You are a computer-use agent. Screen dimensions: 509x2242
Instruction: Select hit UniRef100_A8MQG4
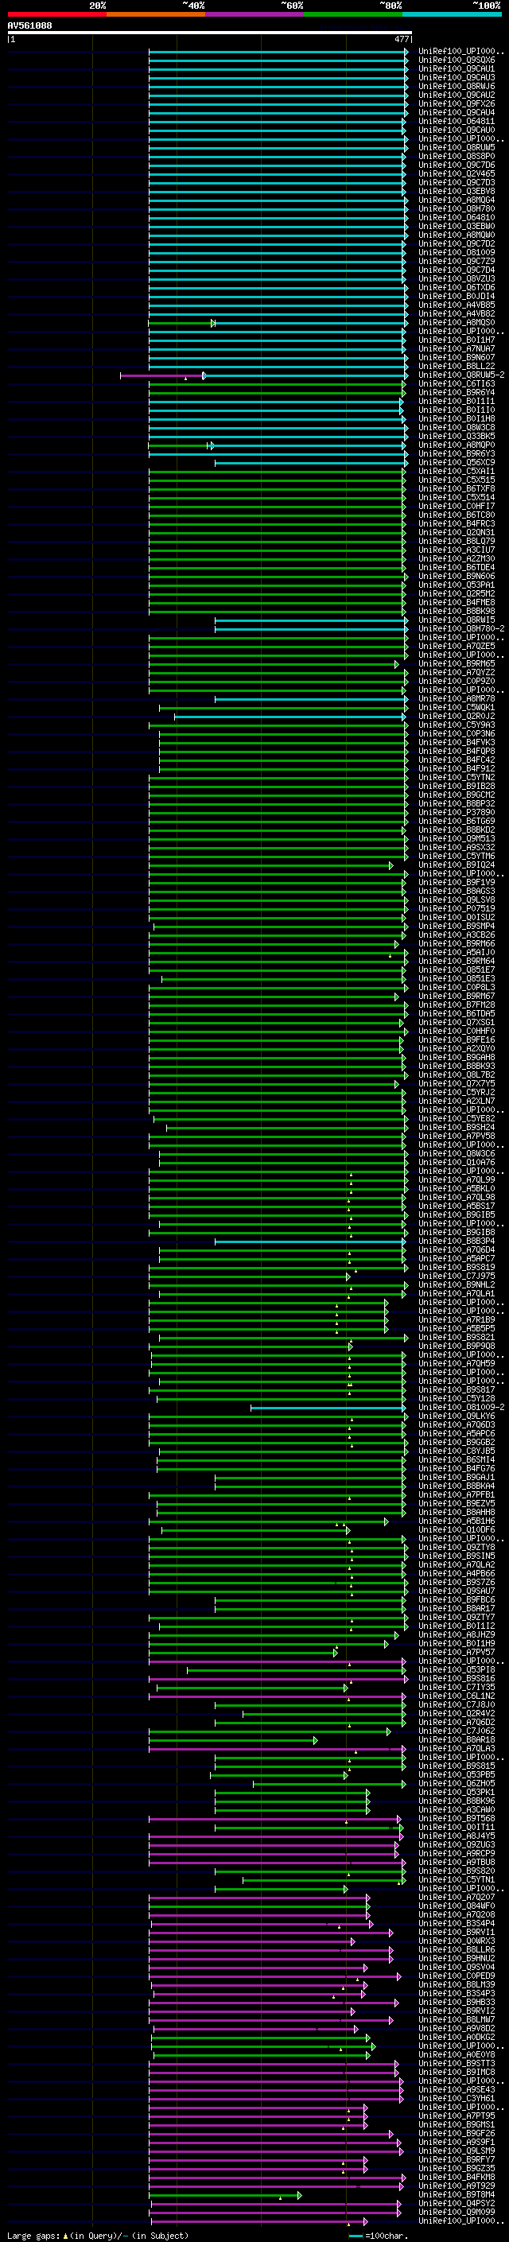pos(457,200)
